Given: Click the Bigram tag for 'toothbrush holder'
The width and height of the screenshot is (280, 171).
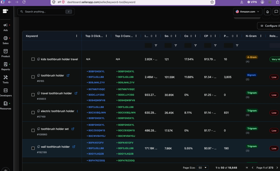Looking at the screenshot, I should tap(252, 75).
